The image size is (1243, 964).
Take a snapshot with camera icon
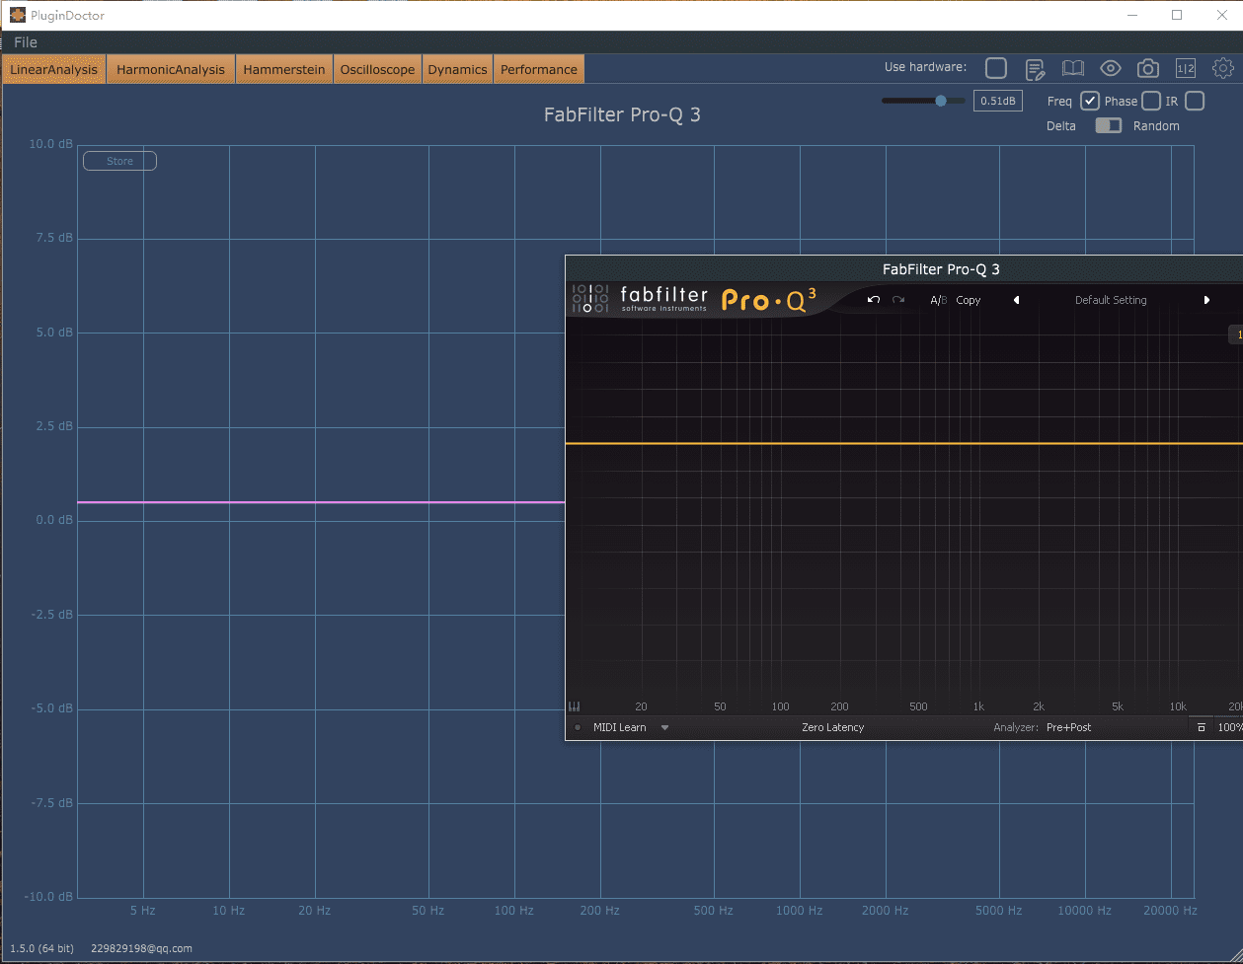(x=1147, y=68)
